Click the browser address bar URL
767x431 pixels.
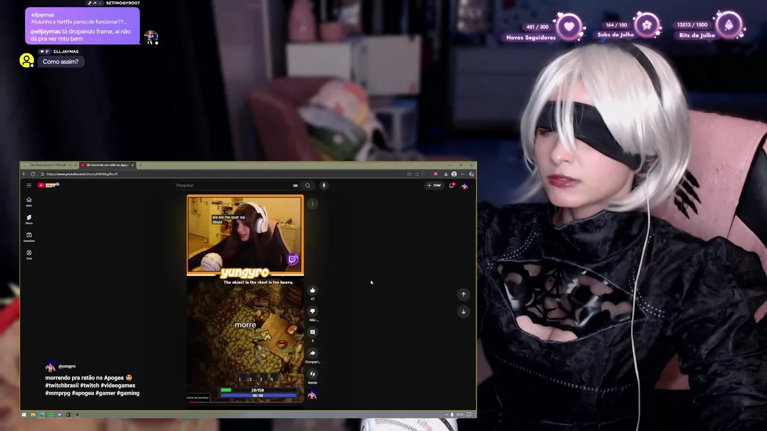pyautogui.click(x=81, y=174)
